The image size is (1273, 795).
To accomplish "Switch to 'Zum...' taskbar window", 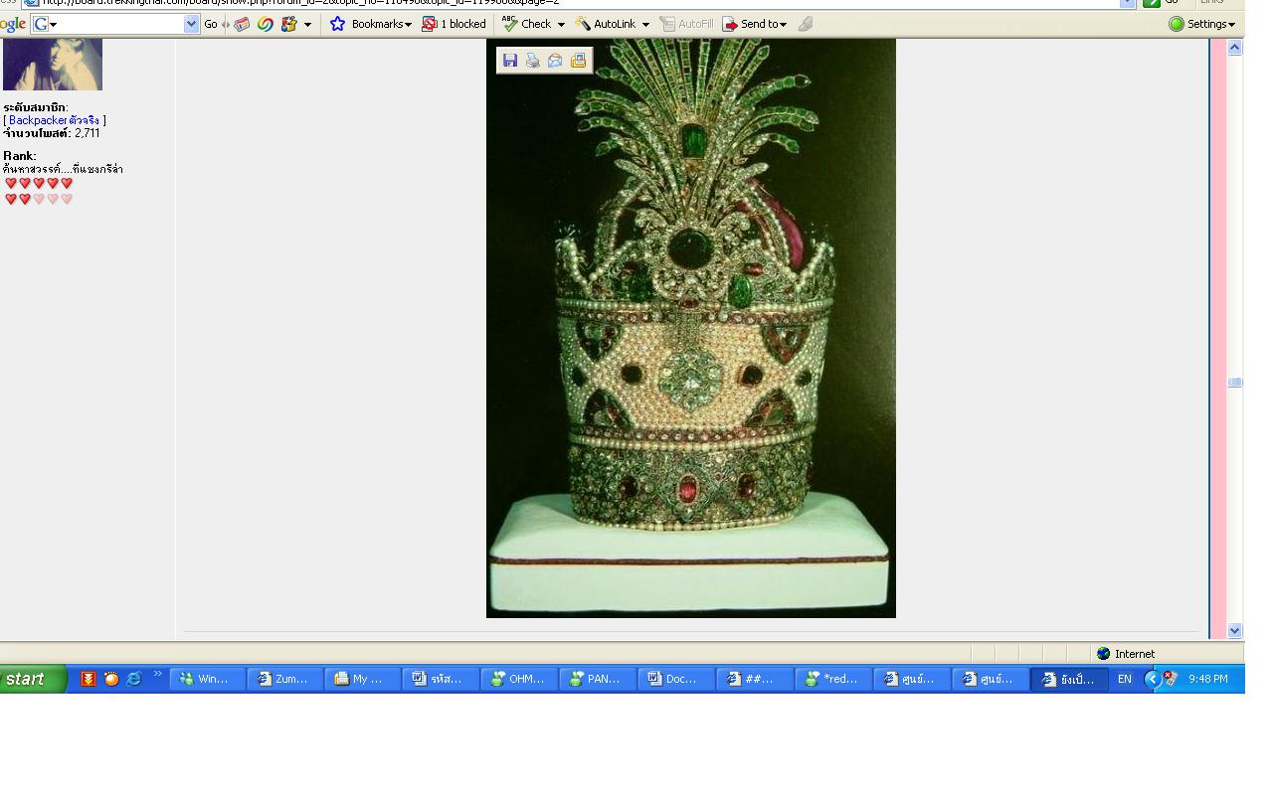I will point(286,679).
